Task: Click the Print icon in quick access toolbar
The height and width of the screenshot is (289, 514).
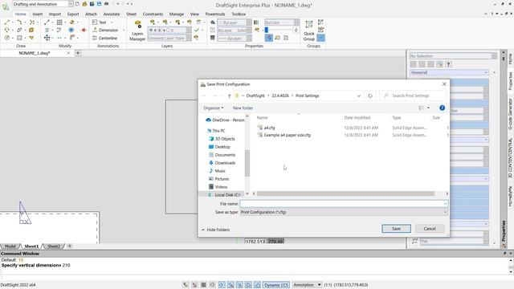Action: click(x=106, y=4)
